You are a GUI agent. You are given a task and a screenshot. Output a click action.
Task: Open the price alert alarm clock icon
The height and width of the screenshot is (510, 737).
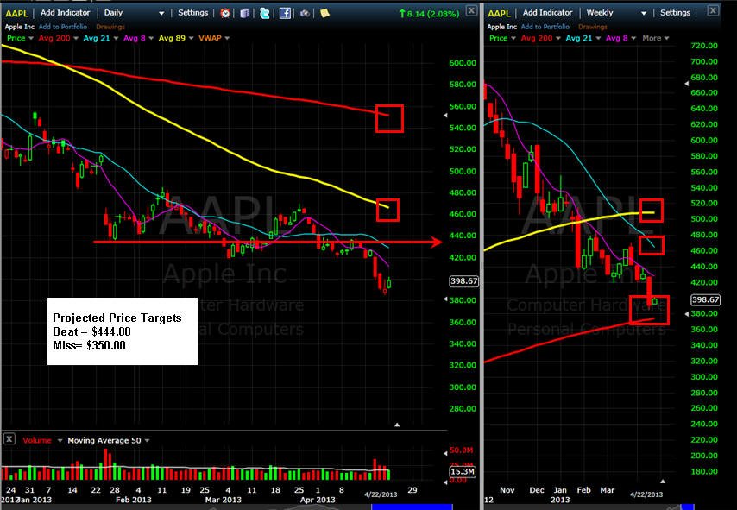pyautogui.click(x=225, y=13)
